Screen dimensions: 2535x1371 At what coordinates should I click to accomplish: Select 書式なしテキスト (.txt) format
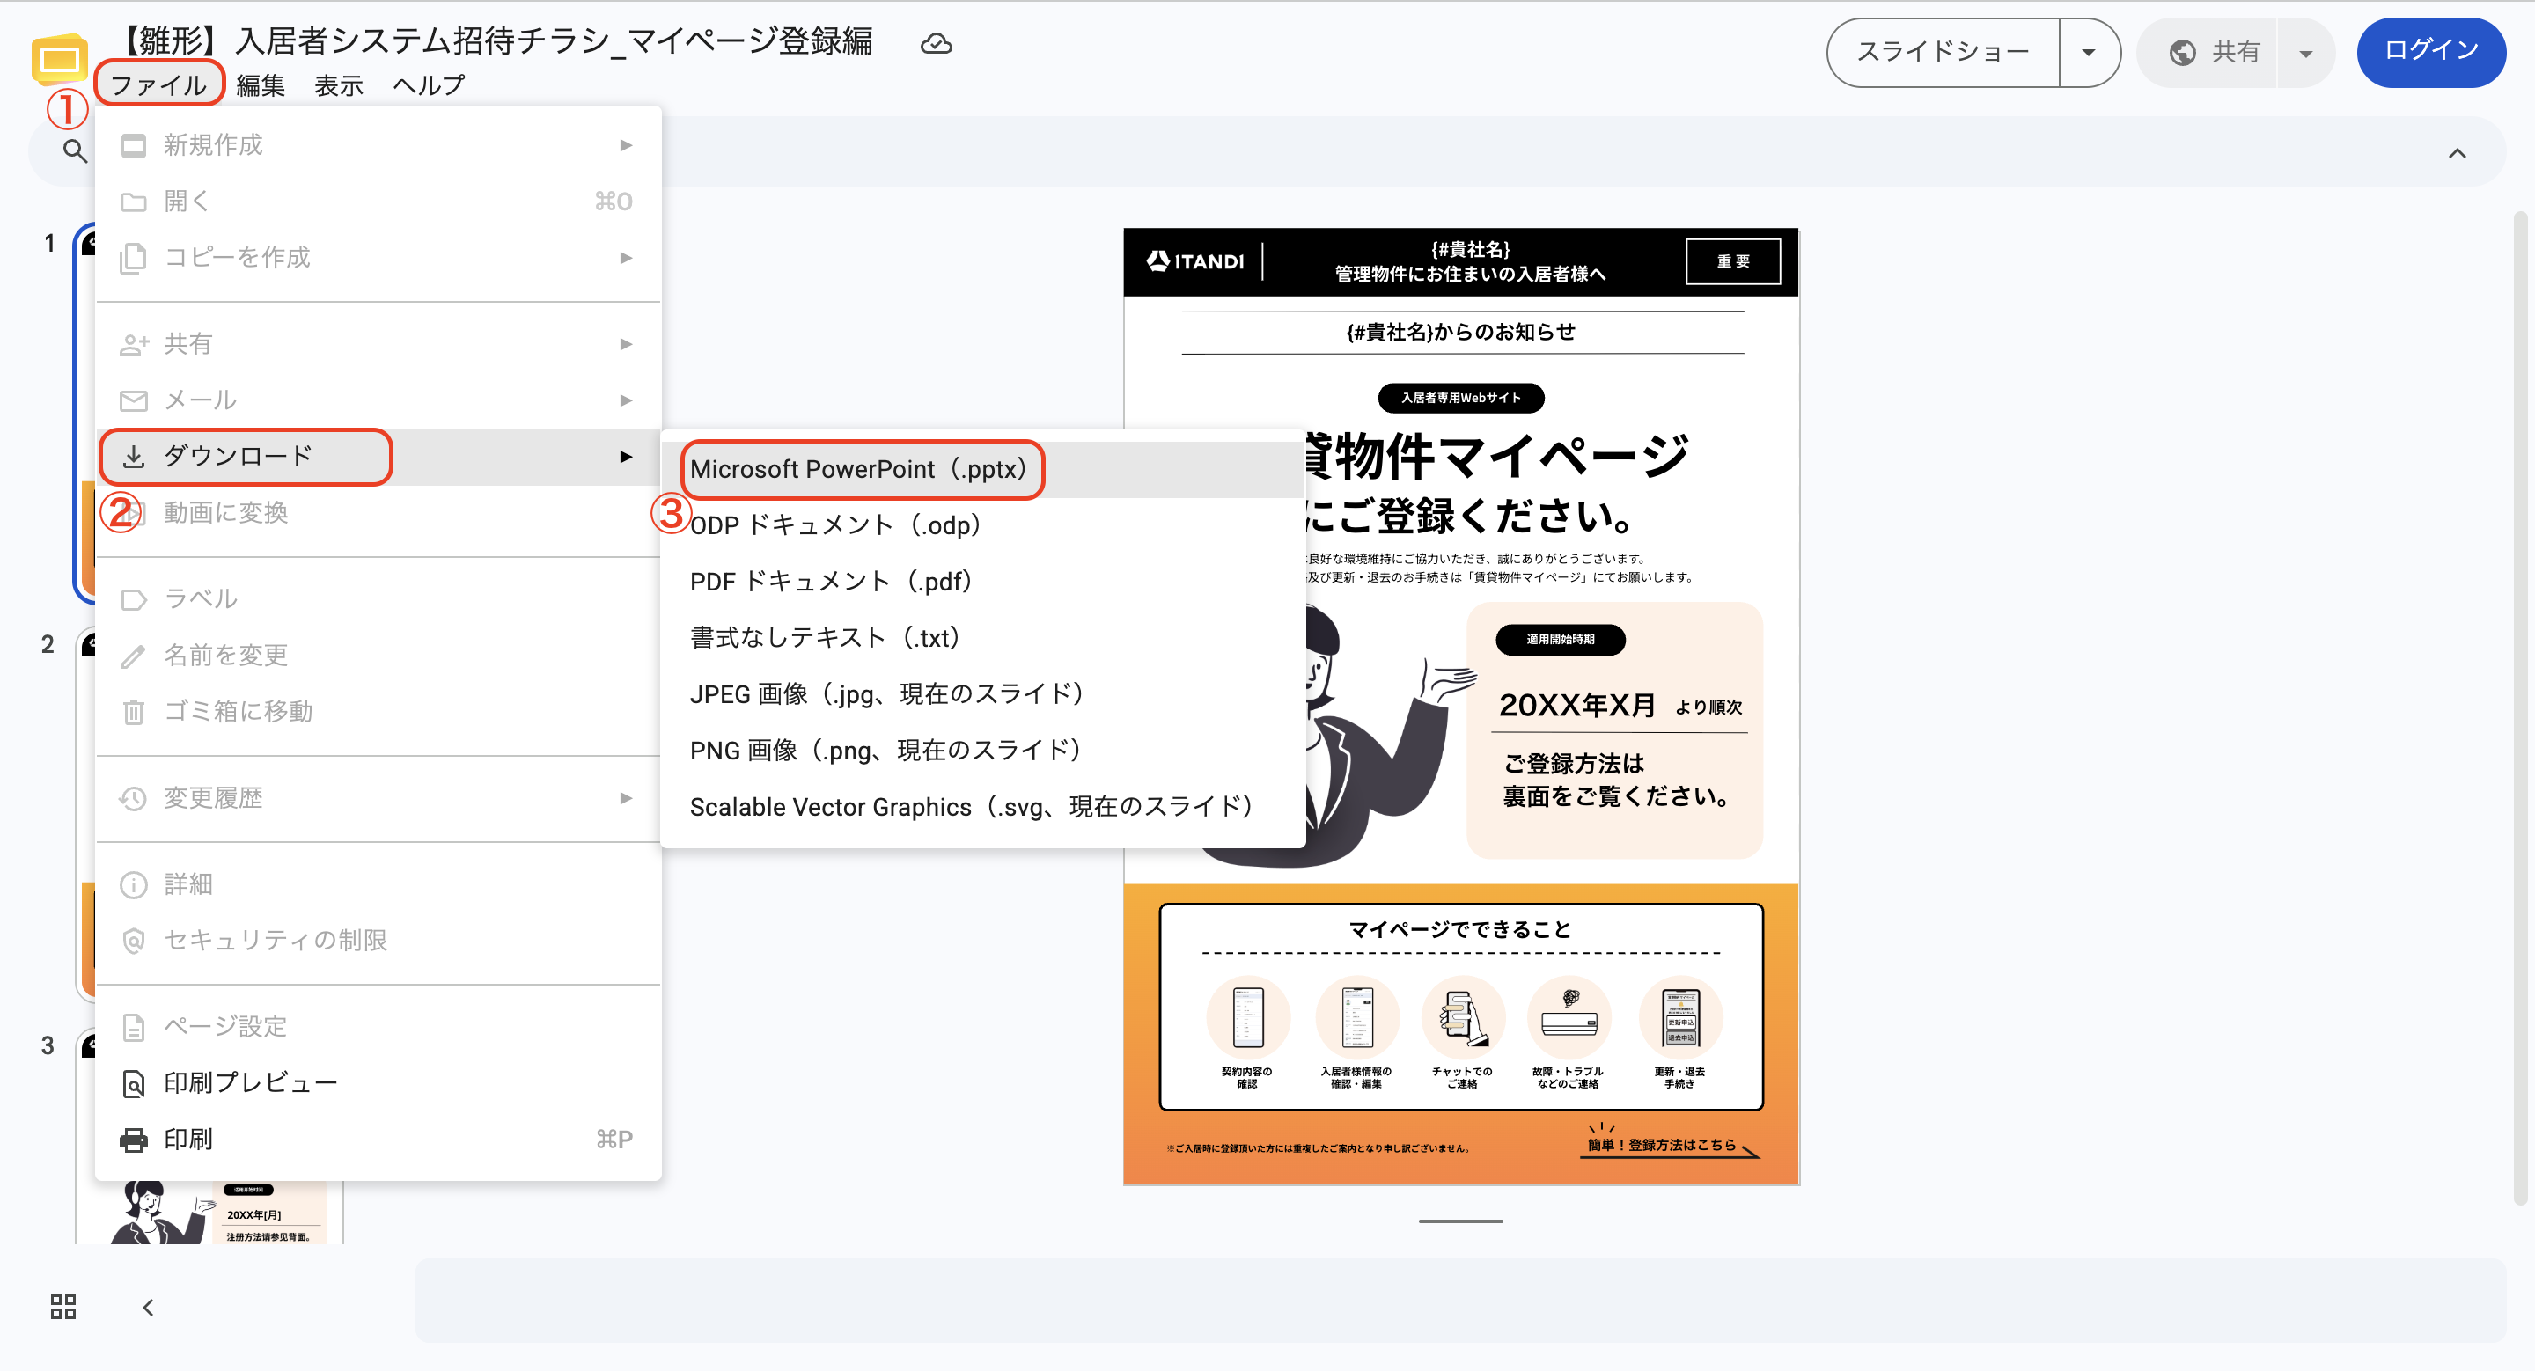pos(982,638)
